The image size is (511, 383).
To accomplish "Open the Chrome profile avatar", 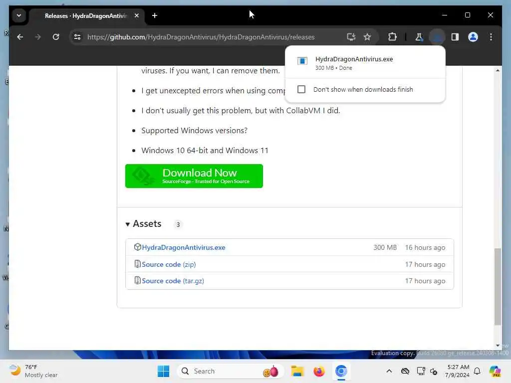I will tap(473, 37).
